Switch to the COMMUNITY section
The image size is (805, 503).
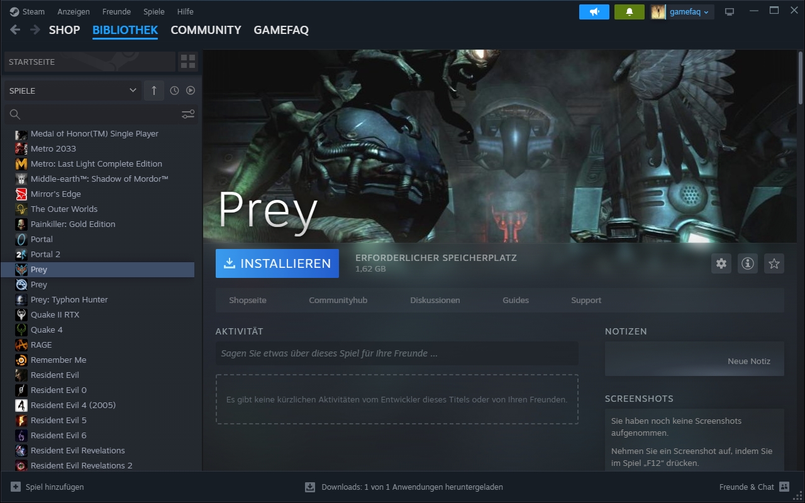tap(206, 30)
